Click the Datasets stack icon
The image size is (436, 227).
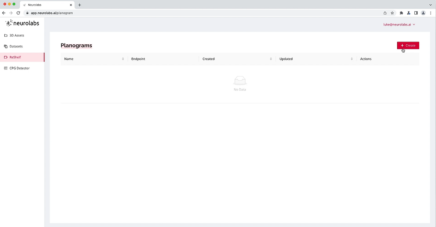pos(5,46)
